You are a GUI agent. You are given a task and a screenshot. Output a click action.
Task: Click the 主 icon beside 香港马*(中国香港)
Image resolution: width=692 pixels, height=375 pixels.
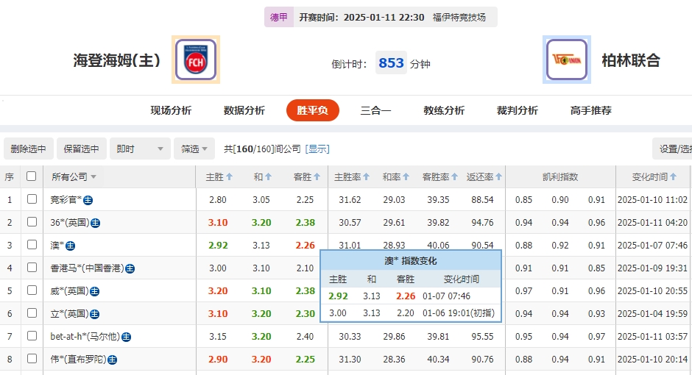pos(130,268)
